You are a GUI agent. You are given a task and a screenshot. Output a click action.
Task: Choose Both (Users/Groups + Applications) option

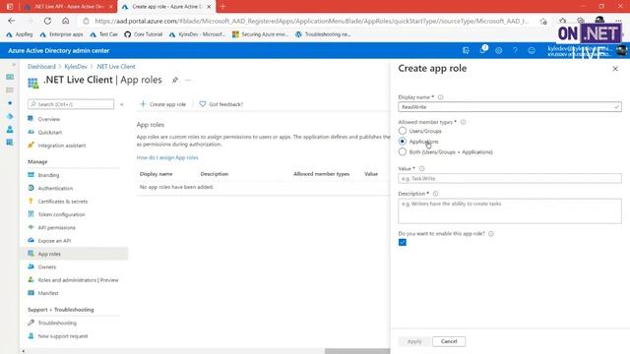coord(403,151)
